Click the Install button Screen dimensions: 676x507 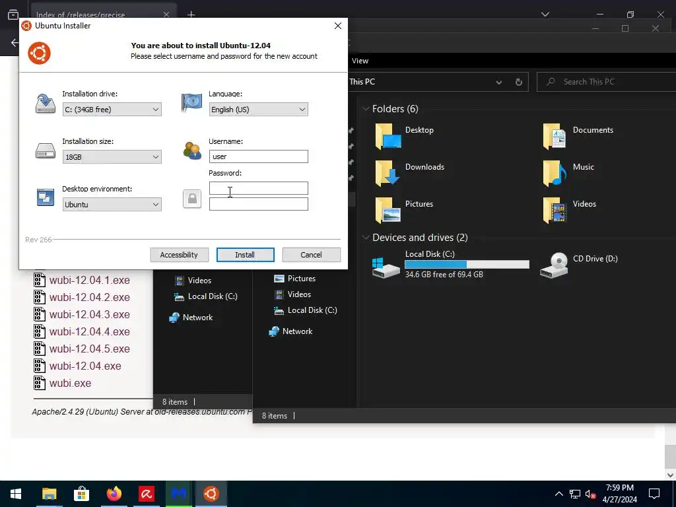[x=245, y=254]
